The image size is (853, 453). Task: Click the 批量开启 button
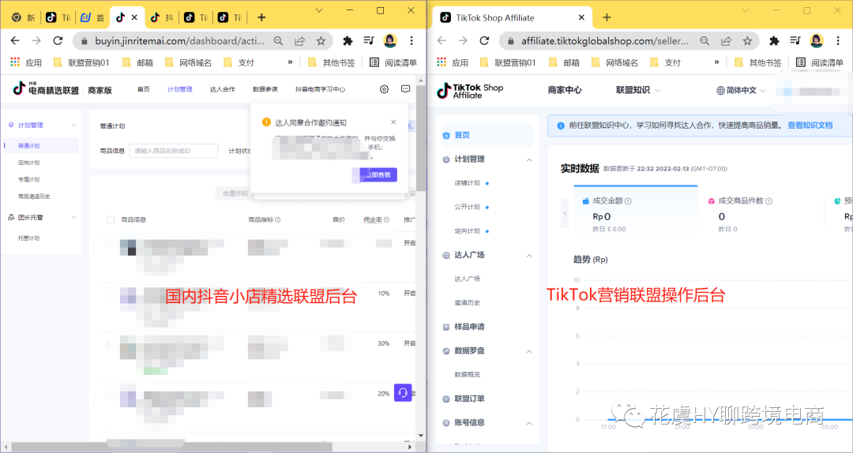235,193
